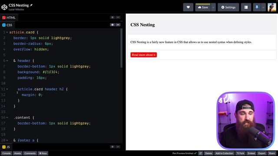Screen dimensions: 278x156
Task: Click preview paragraph about CSS Nesting
Action: click(x=191, y=42)
